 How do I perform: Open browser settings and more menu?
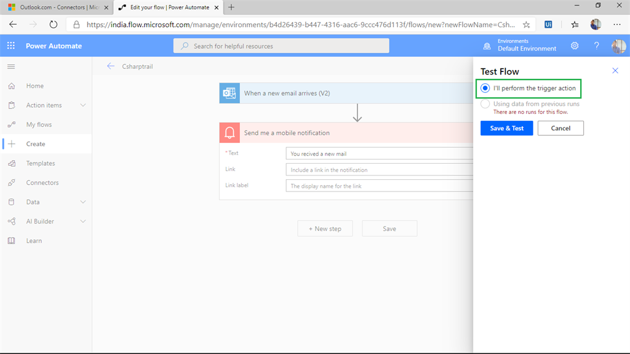pyautogui.click(x=617, y=25)
